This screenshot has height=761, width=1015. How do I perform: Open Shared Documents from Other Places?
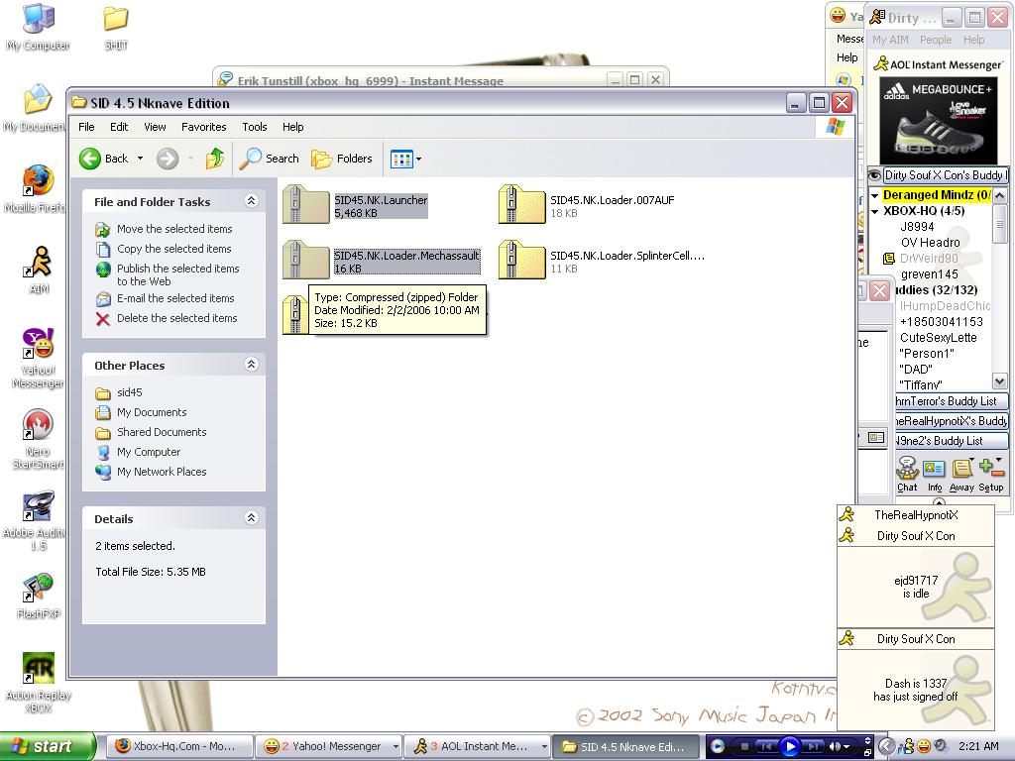(162, 432)
